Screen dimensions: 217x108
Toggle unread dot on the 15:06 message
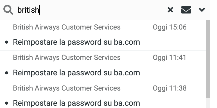tap(6, 42)
